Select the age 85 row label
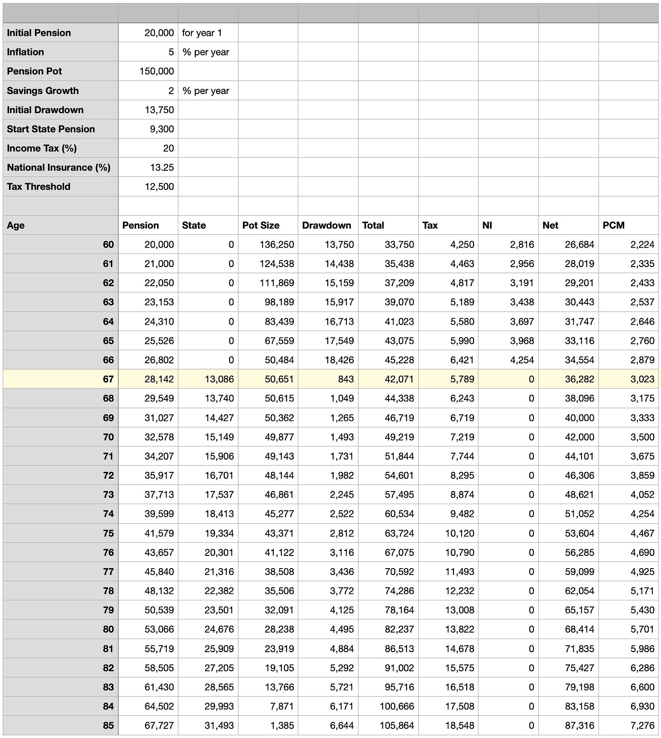Image resolution: width=661 pixels, height=738 pixels. 60,725
